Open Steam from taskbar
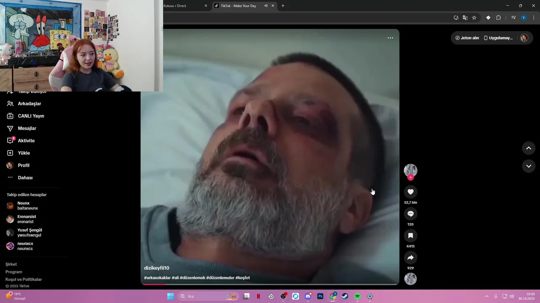The image size is (540, 303). [x=345, y=296]
